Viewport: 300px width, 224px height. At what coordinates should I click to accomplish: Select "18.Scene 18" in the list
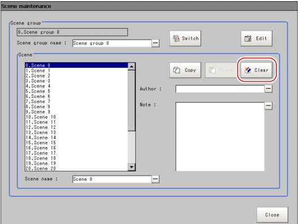tap(76, 158)
